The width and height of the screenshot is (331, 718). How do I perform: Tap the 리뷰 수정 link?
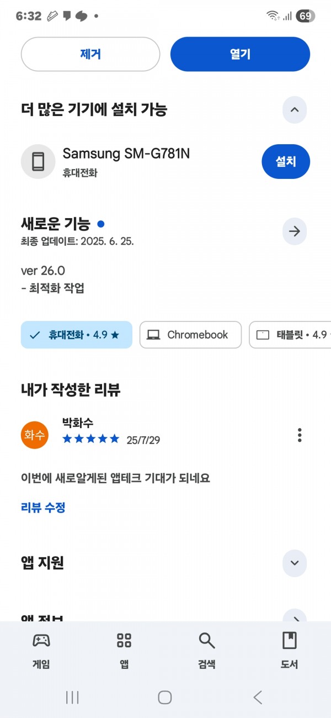point(43,508)
